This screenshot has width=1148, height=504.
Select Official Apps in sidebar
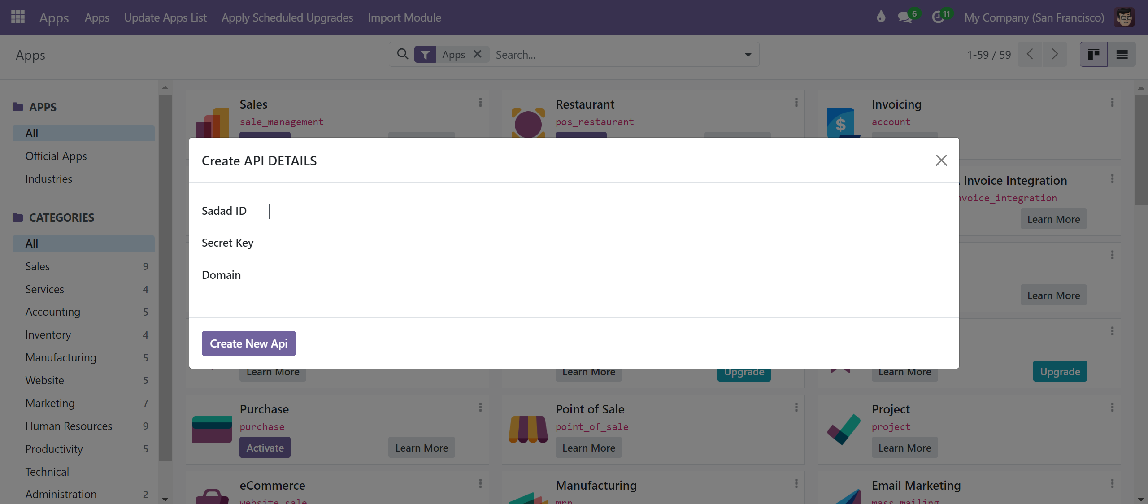83,156
